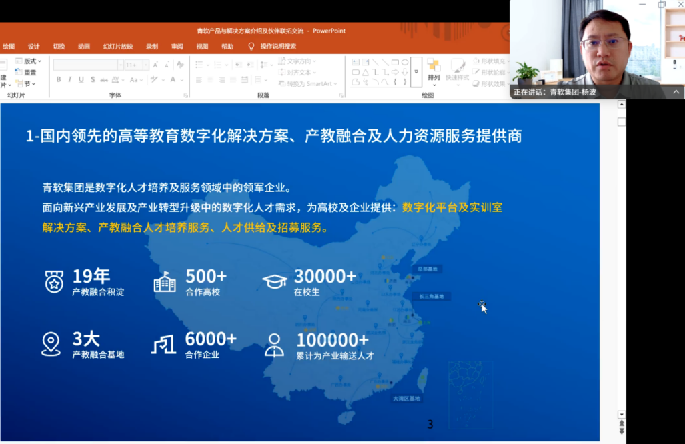This screenshot has width=685, height=444.
Task: Open the paragraph dialog launcher
Action: pyautogui.click(x=341, y=95)
